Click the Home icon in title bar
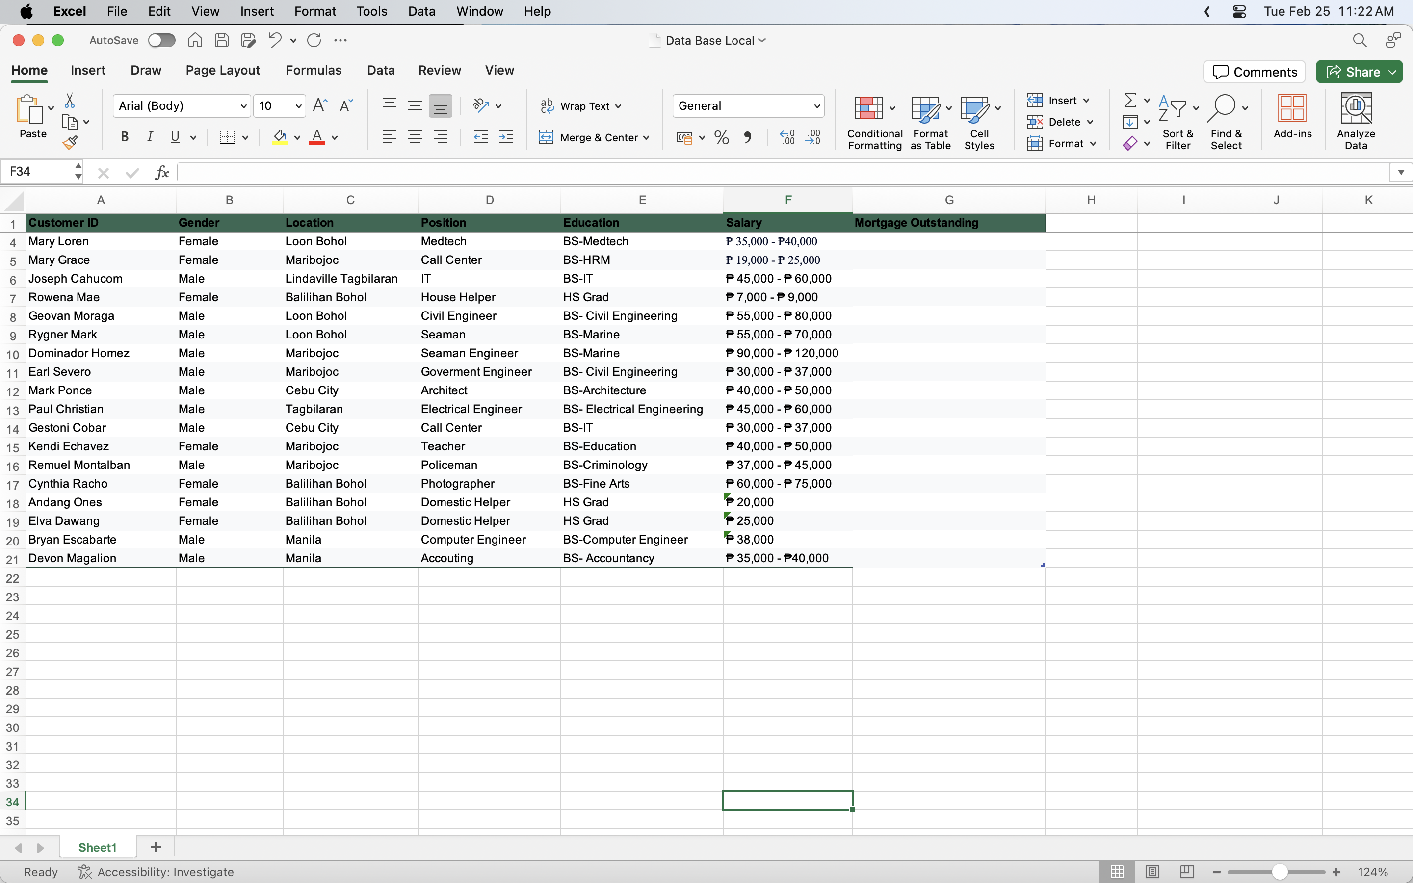This screenshot has height=883, width=1413. point(195,40)
